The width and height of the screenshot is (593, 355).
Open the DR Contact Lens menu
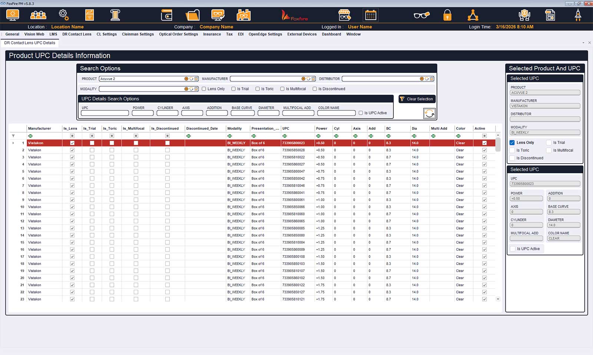(x=77, y=34)
